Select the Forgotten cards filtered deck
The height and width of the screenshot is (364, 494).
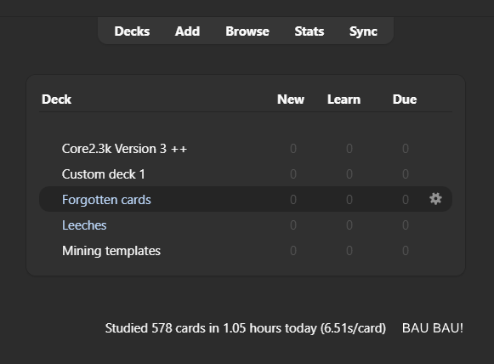(x=106, y=200)
